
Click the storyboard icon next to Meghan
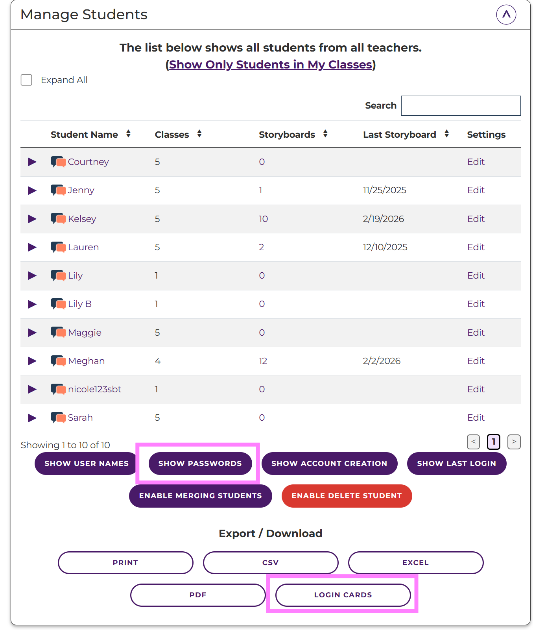click(58, 361)
